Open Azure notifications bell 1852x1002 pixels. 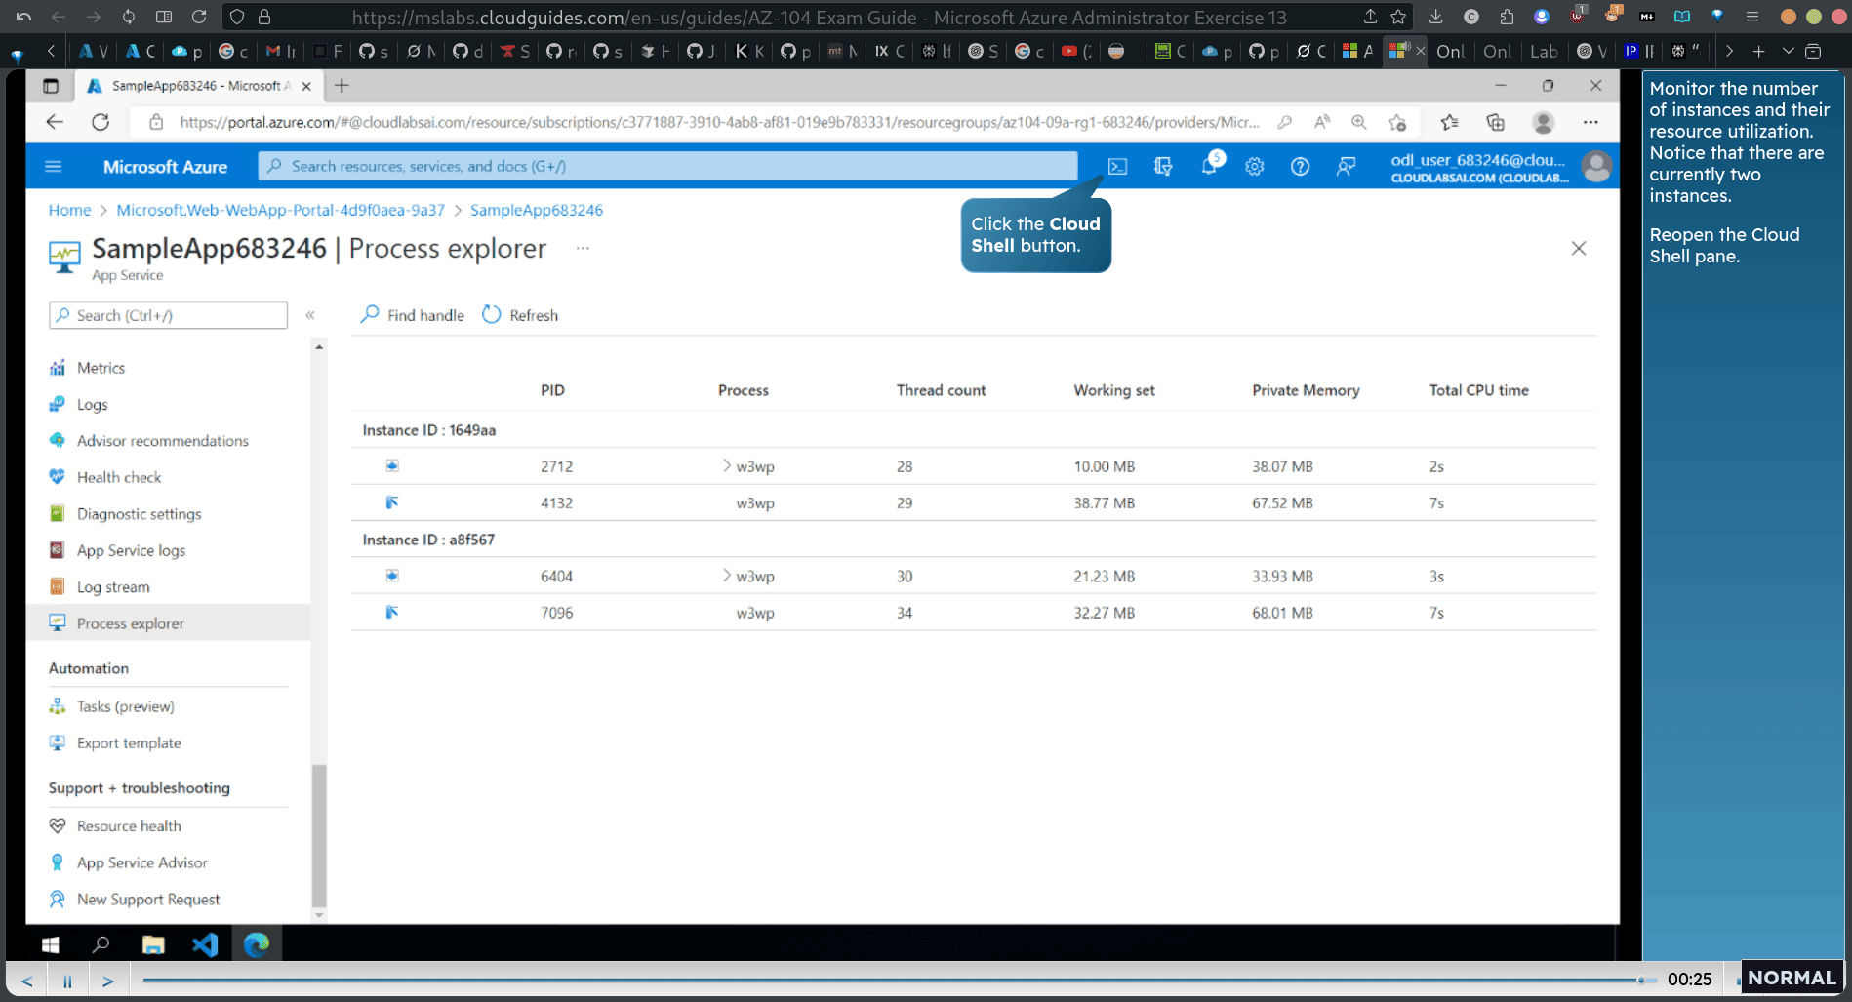pos(1209,166)
